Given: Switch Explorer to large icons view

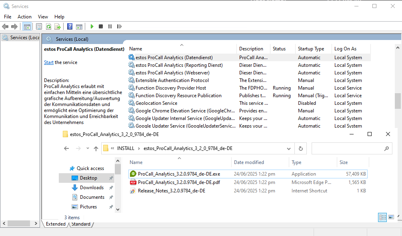Looking at the screenshot, I should pos(391,217).
